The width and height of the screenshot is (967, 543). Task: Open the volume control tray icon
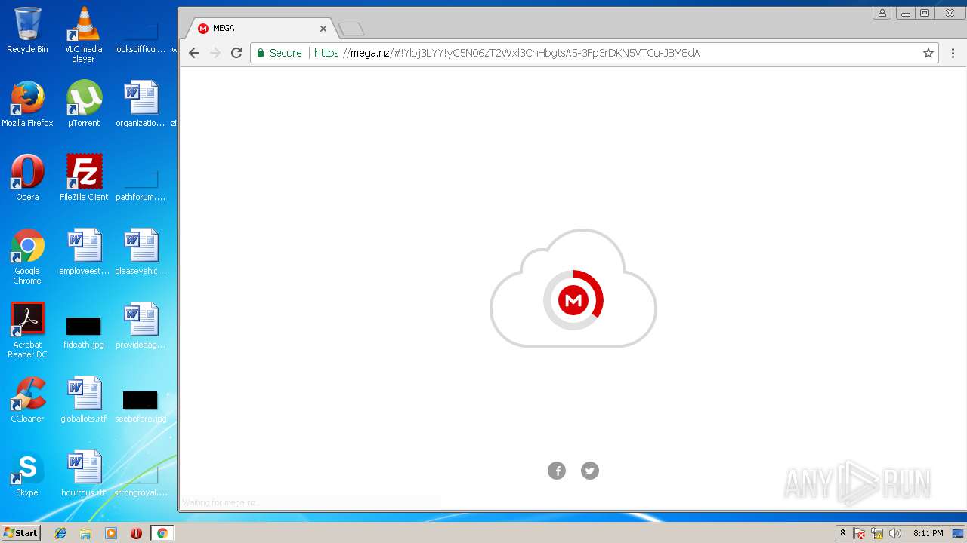pyautogui.click(x=895, y=533)
